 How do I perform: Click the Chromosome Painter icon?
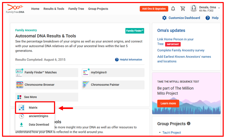pos(86,85)
